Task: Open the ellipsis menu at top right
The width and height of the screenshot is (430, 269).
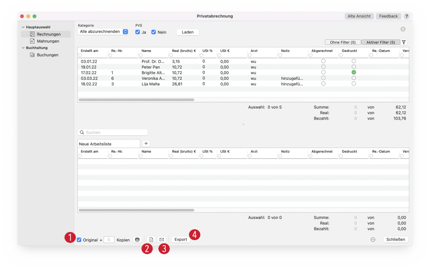Action: tap(403, 29)
